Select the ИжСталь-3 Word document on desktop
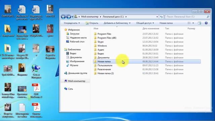 22,13
